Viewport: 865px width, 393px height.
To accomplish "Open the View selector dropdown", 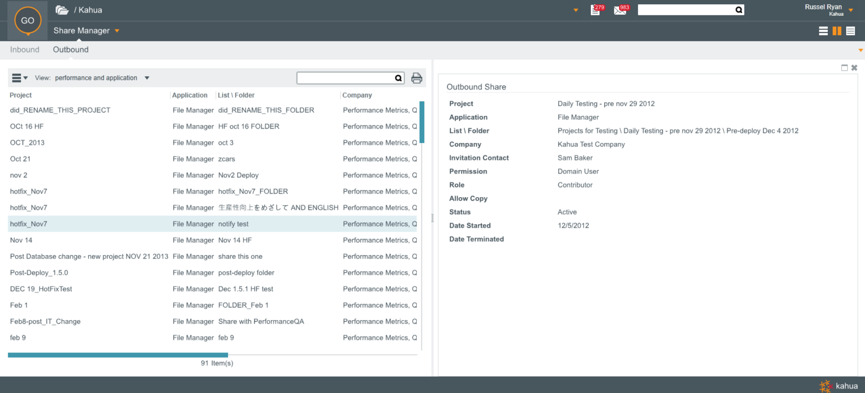I will click(x=147, y=78).
